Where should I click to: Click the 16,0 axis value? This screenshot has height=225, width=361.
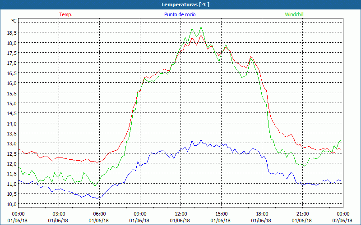12,83
